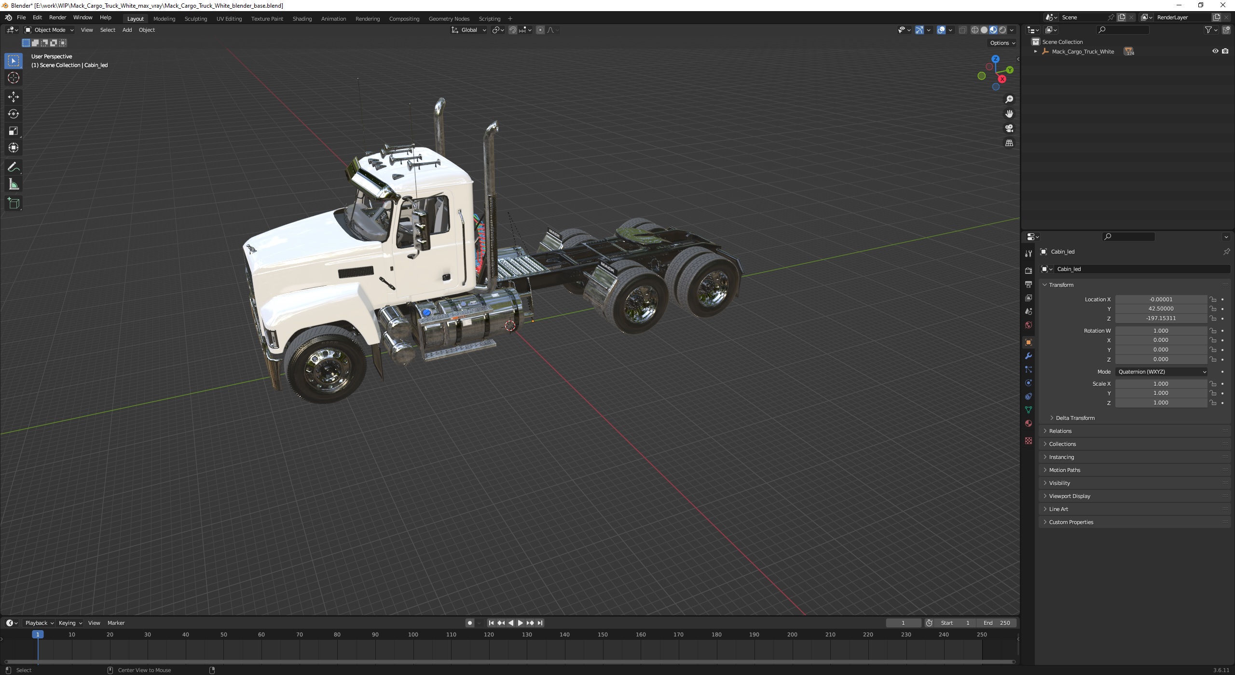
Task: Switch to the Shading workspace tab
Action: click(x=302, y=19)
